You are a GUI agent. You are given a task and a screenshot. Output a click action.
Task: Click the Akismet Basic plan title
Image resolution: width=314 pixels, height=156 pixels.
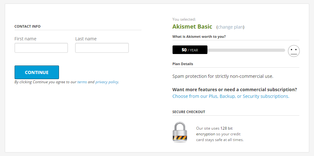point(192,27)
